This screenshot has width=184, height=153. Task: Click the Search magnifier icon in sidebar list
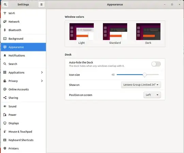click(x=5, y=64)
